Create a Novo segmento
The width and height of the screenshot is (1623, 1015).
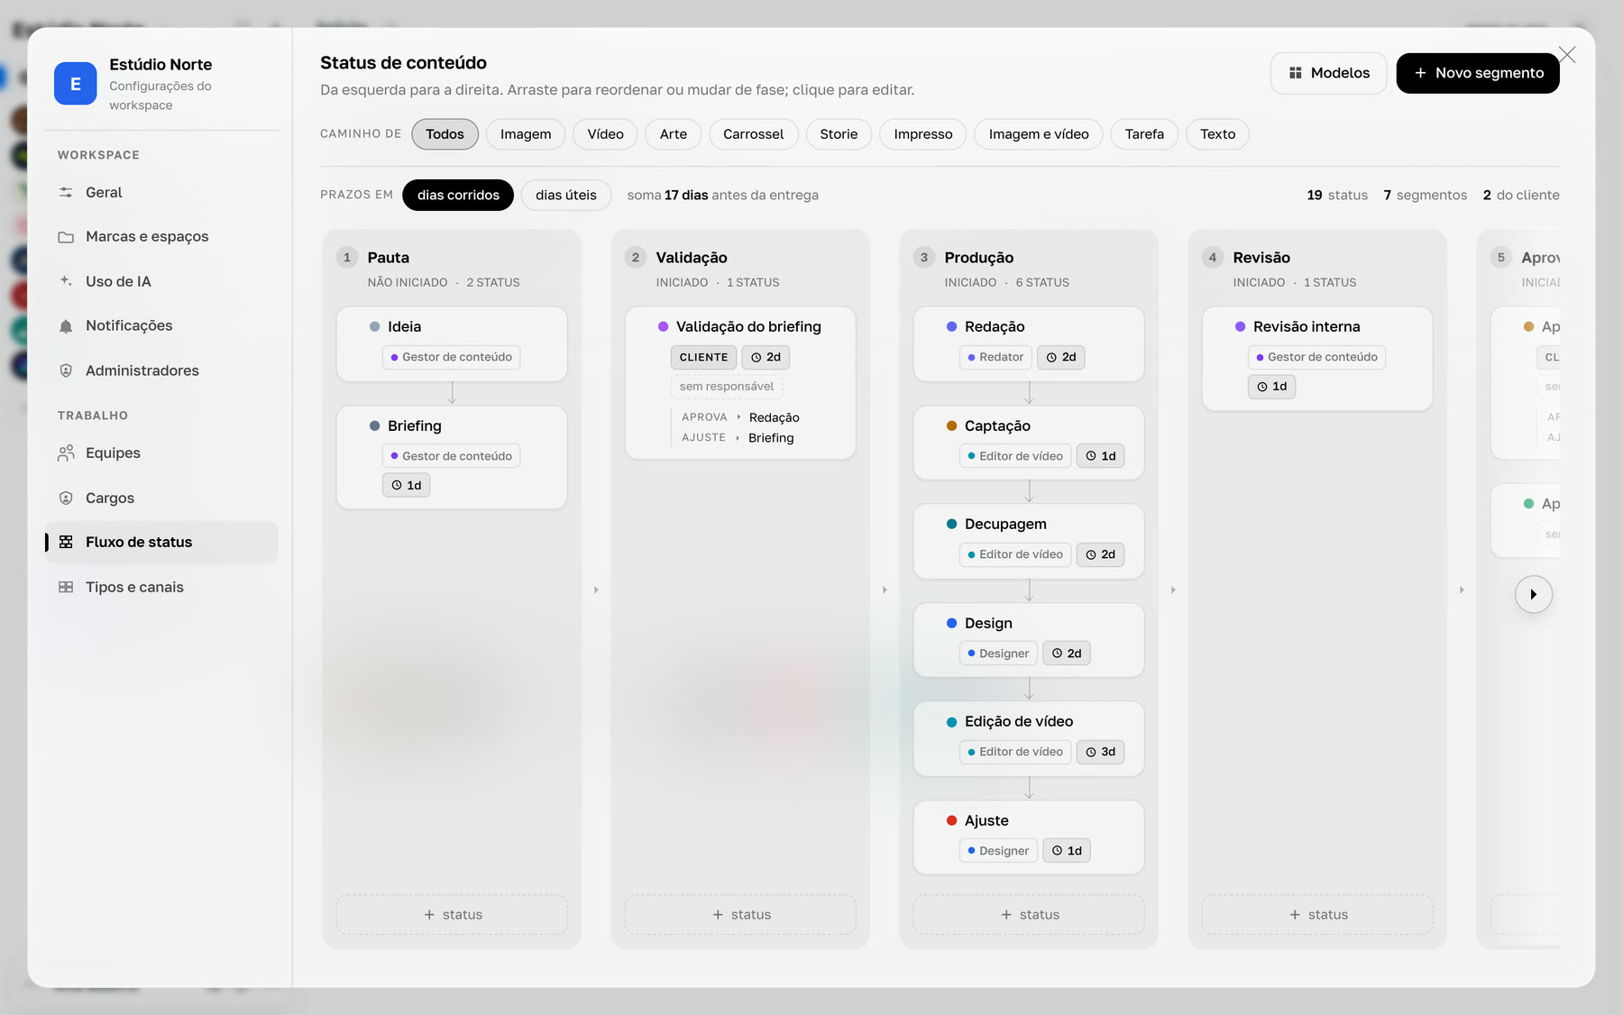point(1478,73)
